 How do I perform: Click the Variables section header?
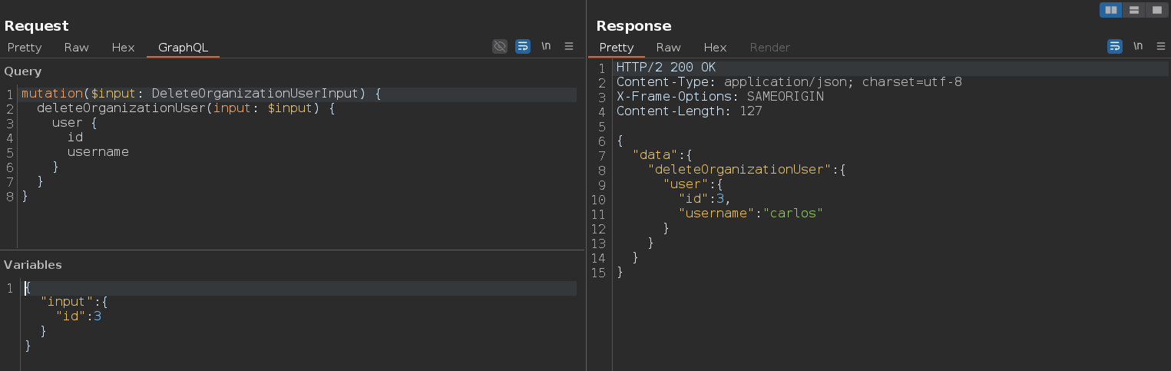point(33,265)
